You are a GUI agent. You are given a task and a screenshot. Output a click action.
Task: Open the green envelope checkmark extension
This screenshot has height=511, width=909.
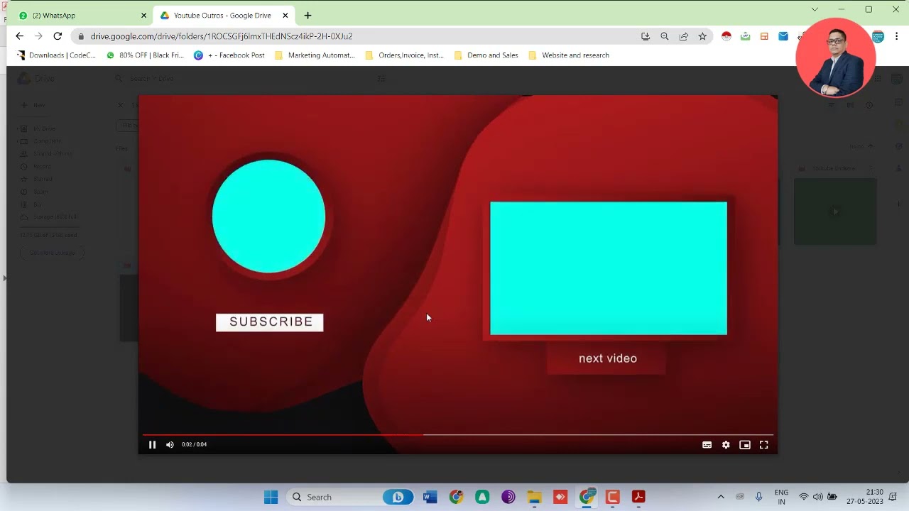(746, 36)
